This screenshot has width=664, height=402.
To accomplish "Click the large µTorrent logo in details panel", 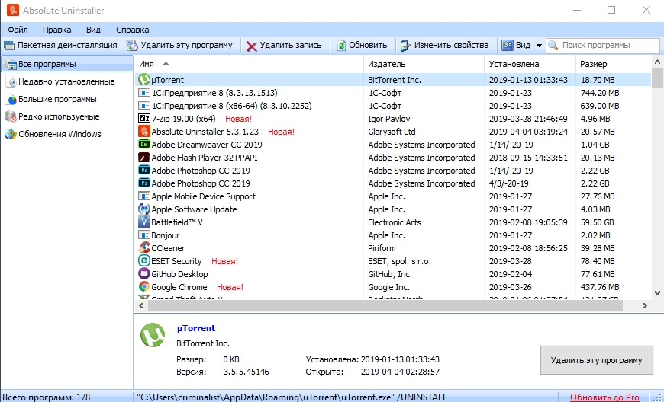I will [x=153, y=335].
